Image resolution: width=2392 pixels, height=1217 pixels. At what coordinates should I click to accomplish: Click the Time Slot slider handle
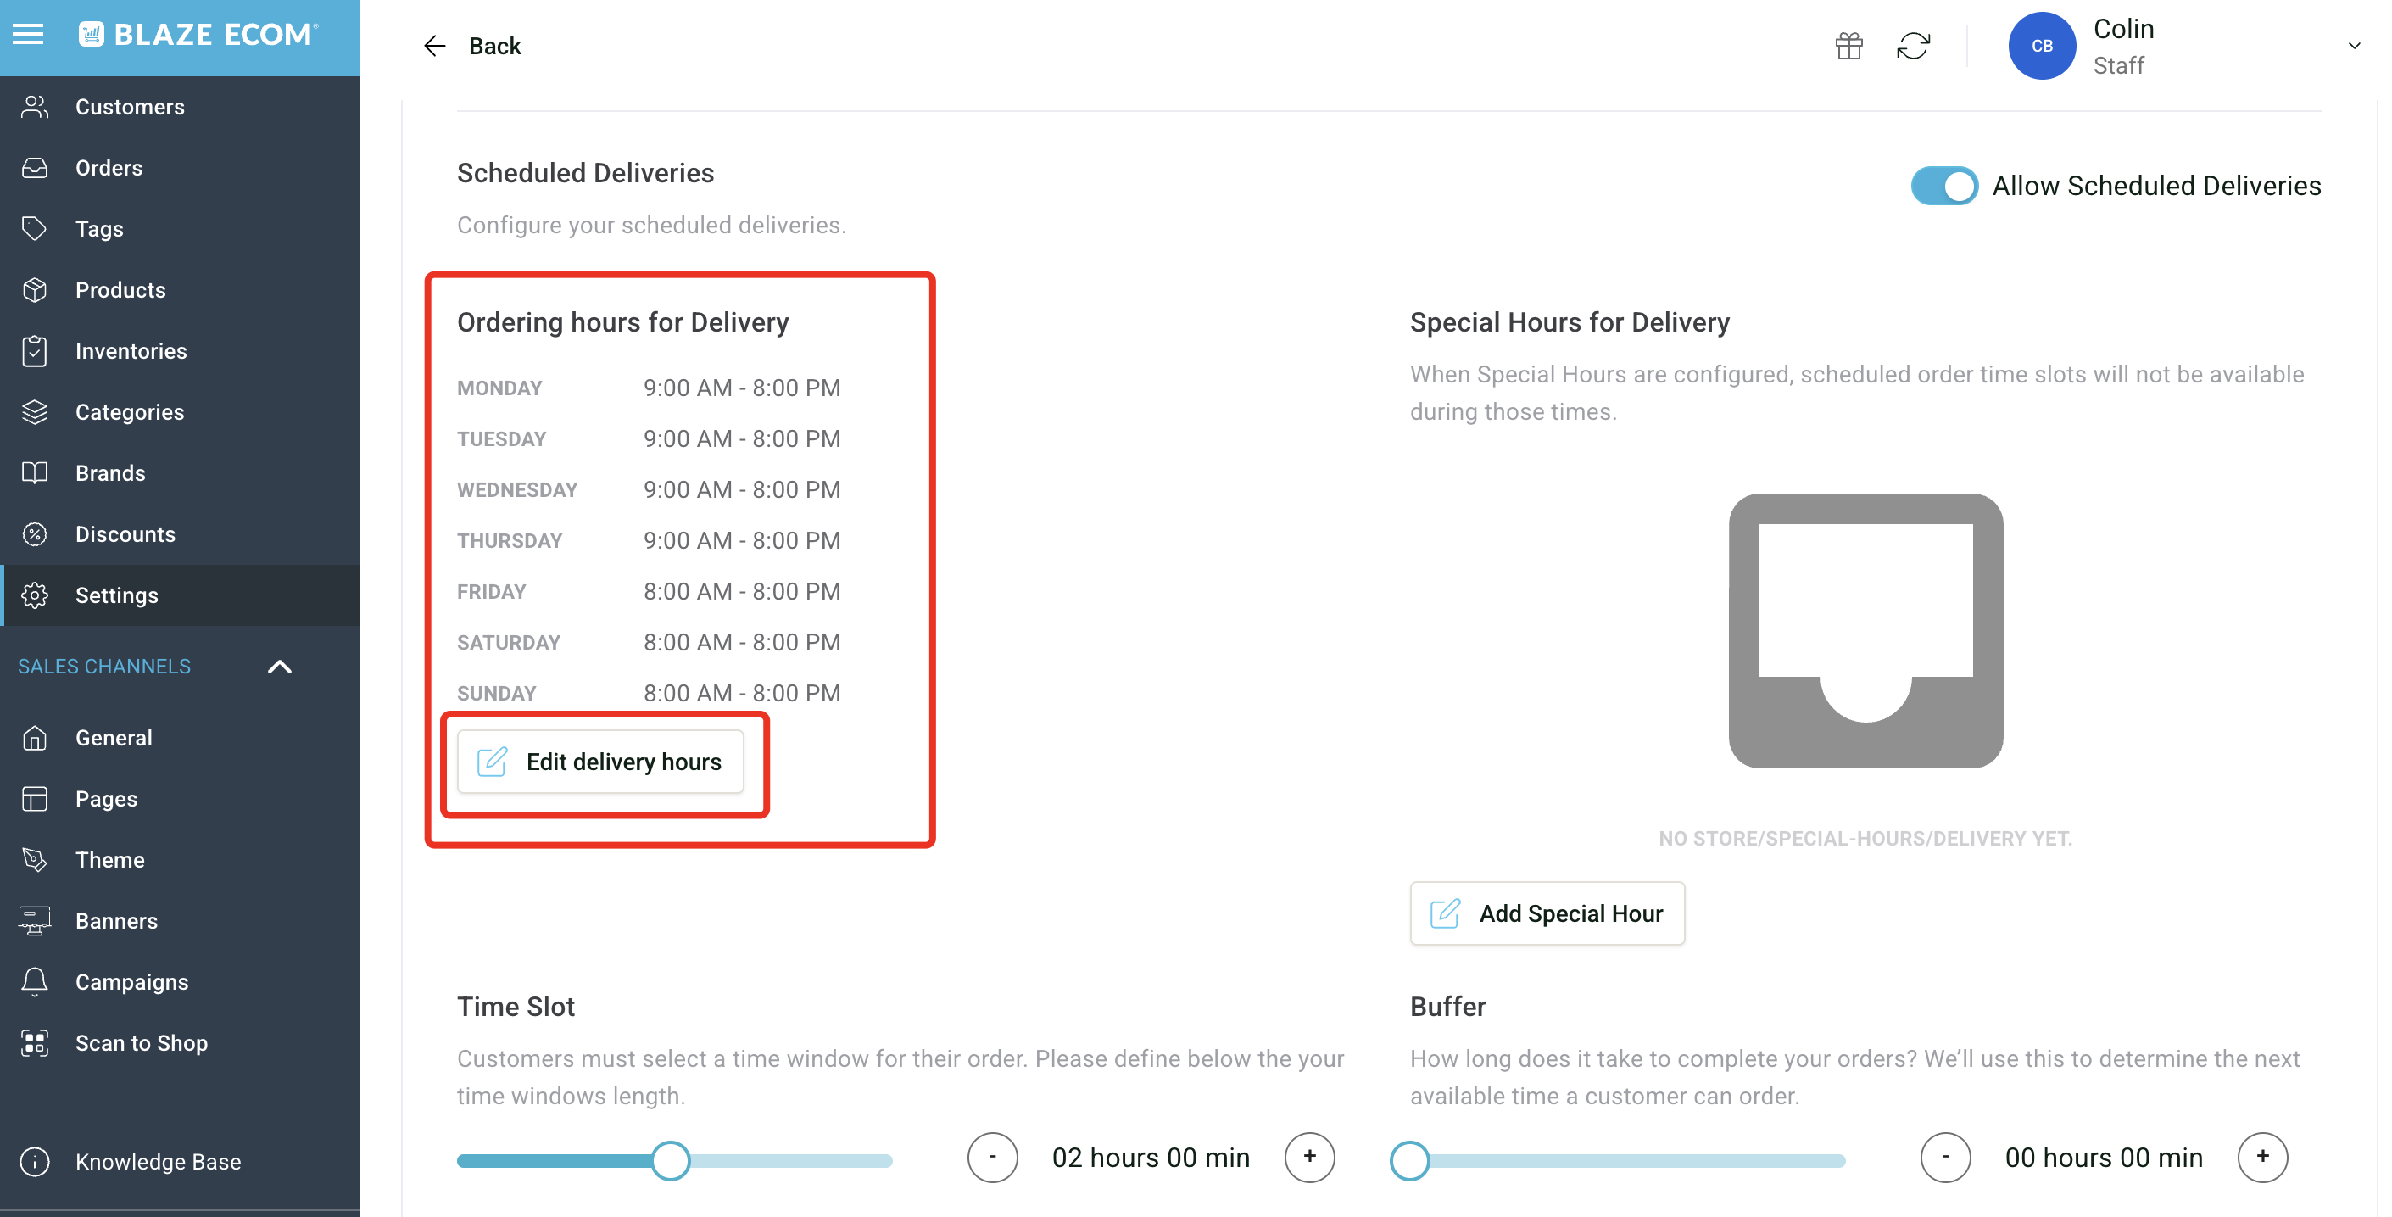click(x=670, y=1160)
